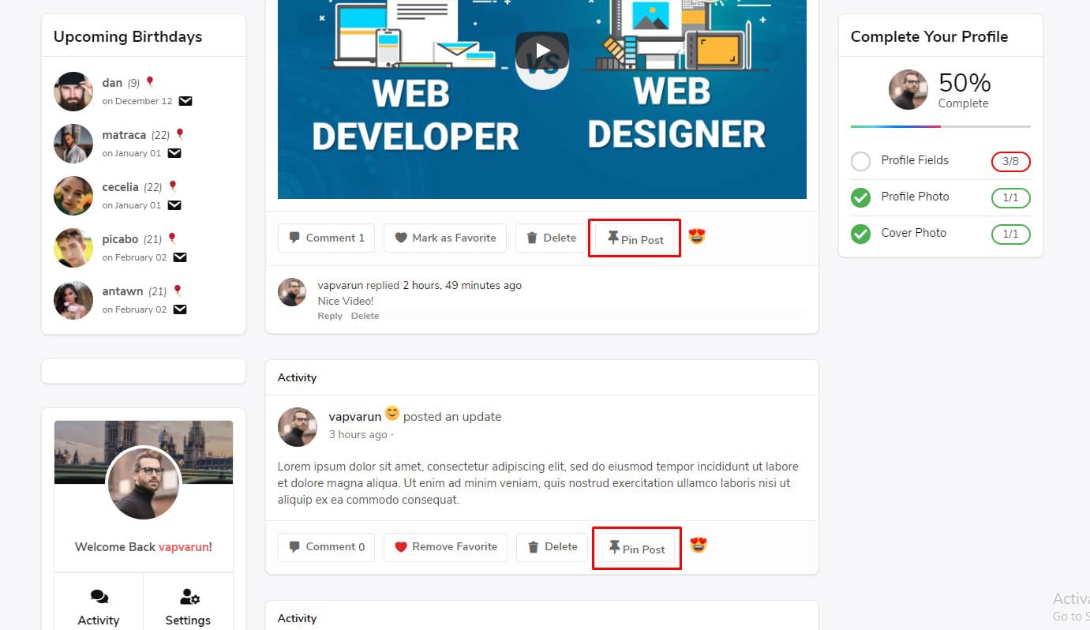Viewport: 1090px width, 630px height.
Task: Open emoji reactions on the video post
Action: pyautogui.click(x=696, y=236)
